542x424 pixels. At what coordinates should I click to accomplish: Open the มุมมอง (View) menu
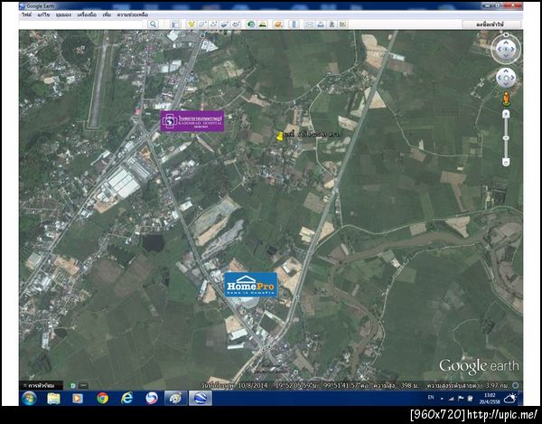63,14
